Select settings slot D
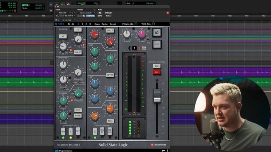The image size is (271, 152). (x=90, y=24)
